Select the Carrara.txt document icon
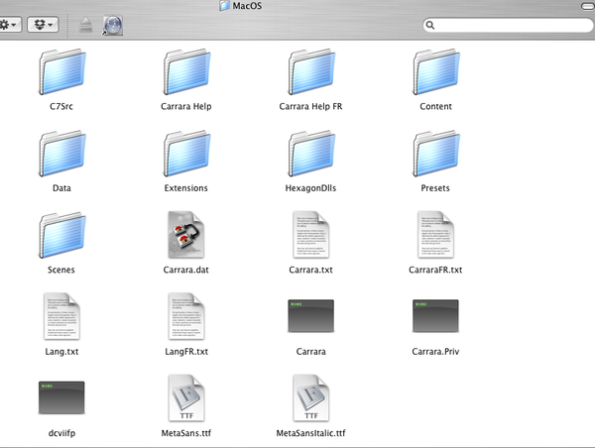The image size is (595, 448). [310, 235]
